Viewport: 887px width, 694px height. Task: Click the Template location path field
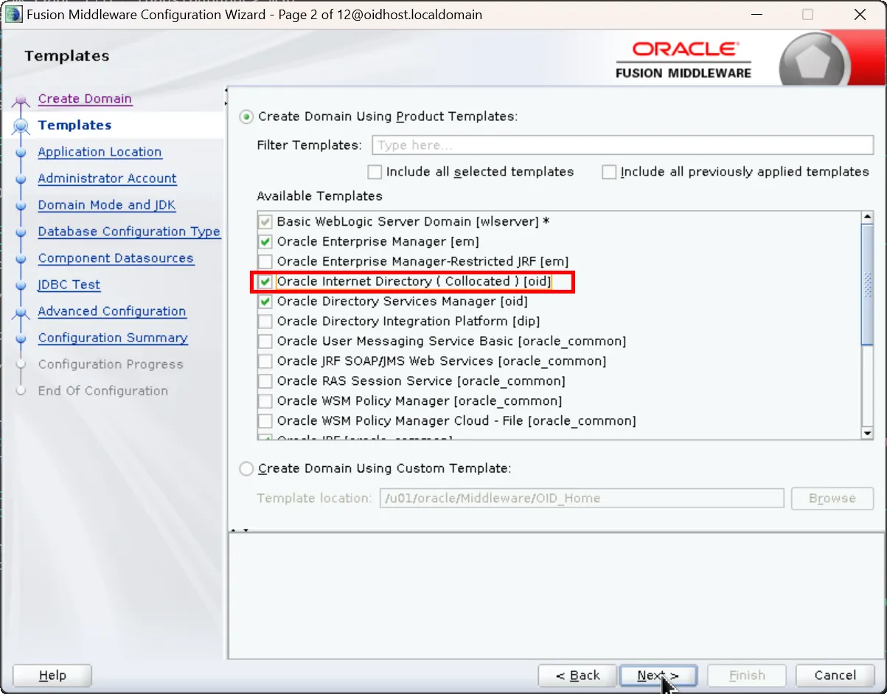point(581,499)
